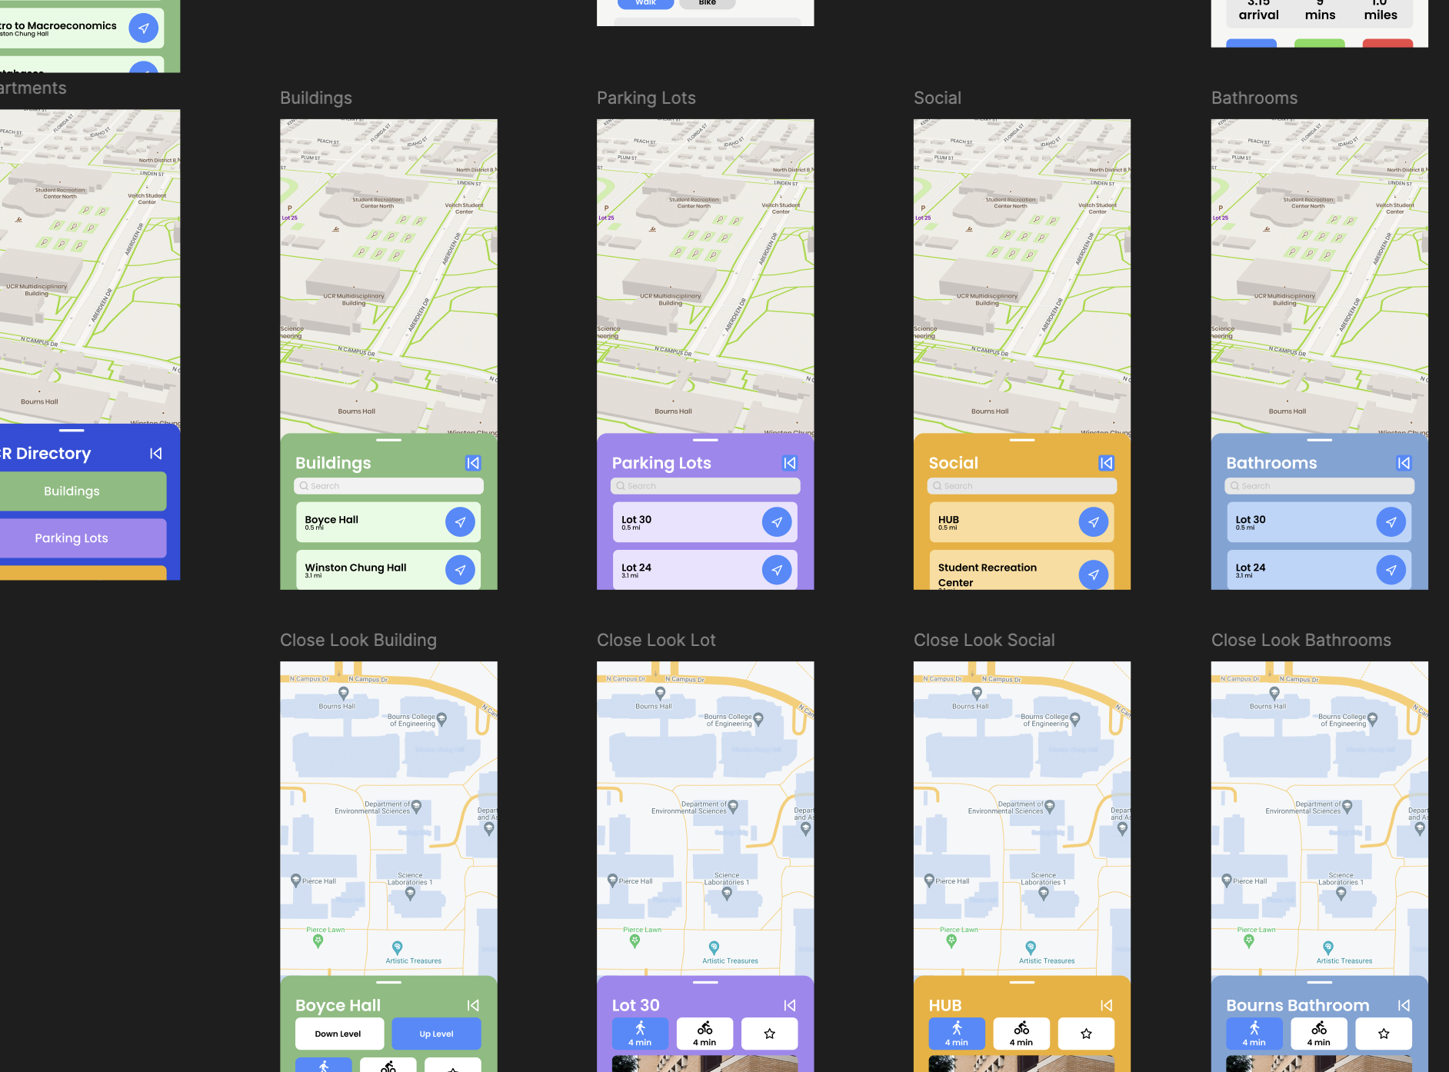
Task: Click the search field in Bathrooms panel
Action: click(1320, 486)
